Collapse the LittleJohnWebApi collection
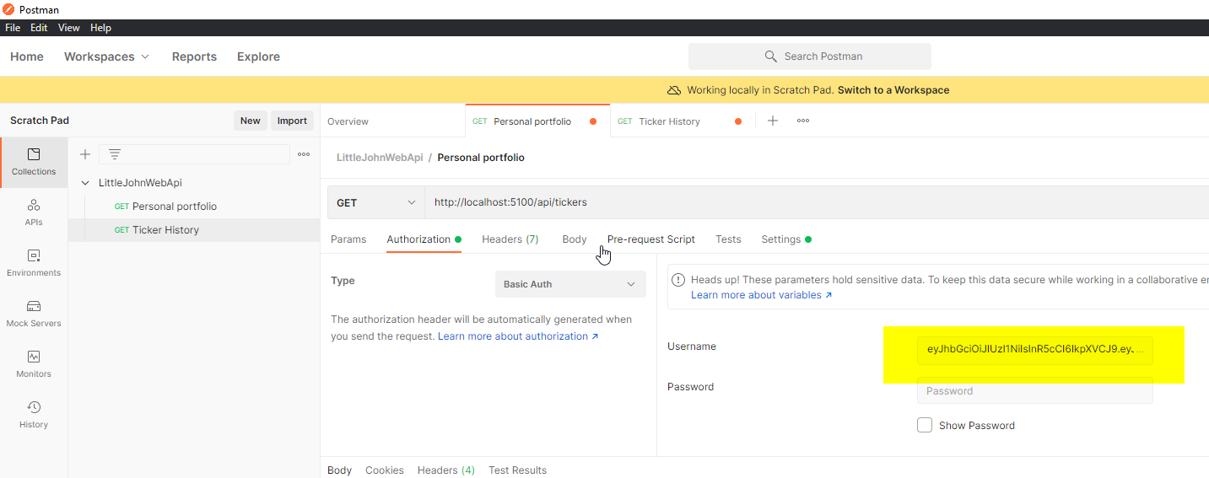 [85, 183]
